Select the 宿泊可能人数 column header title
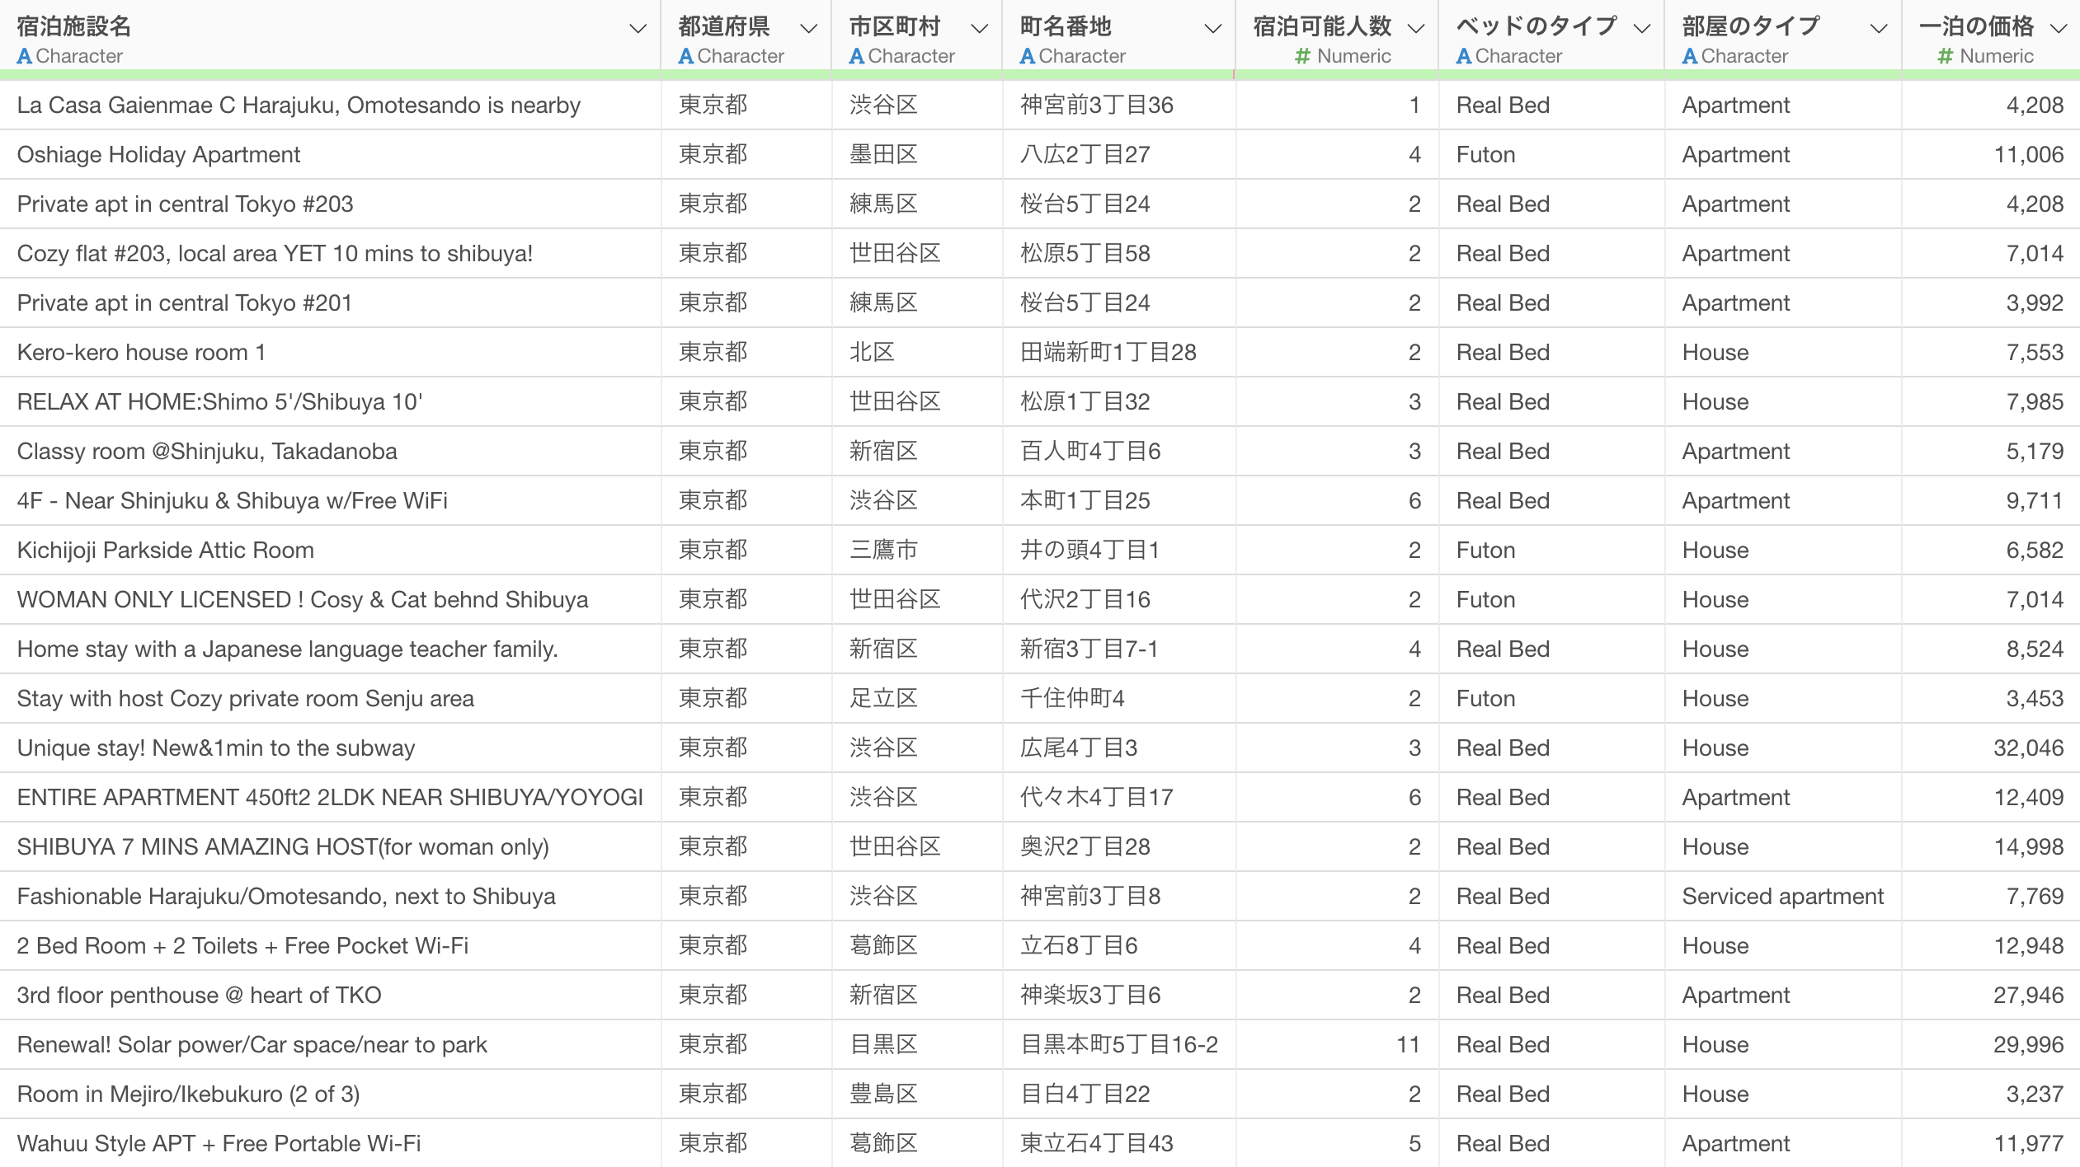This screenshot has width=2080, height=1167. (x=1322, y=26)
